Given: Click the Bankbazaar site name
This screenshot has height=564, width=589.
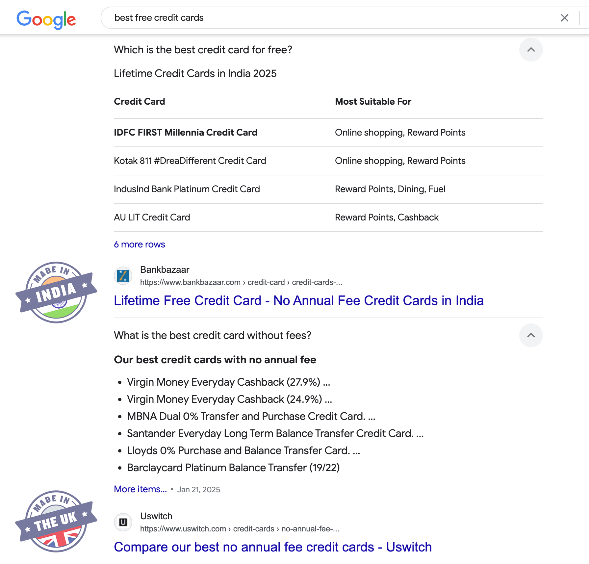Looking at the screenshot, I should tap(165, 270).
